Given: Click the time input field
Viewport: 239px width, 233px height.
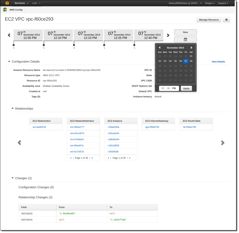Looking at the screenshot, I should (168, 88).
